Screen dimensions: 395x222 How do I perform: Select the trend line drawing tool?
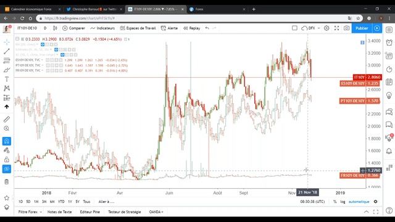(7, 51)
